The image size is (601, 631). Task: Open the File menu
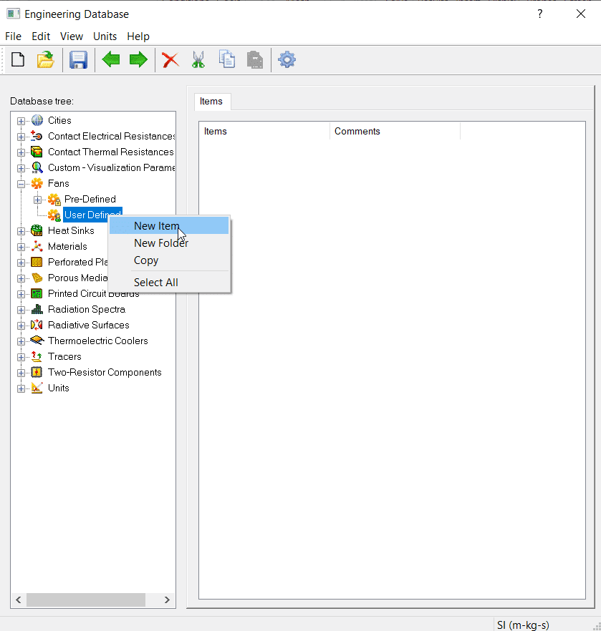(14, 36)
